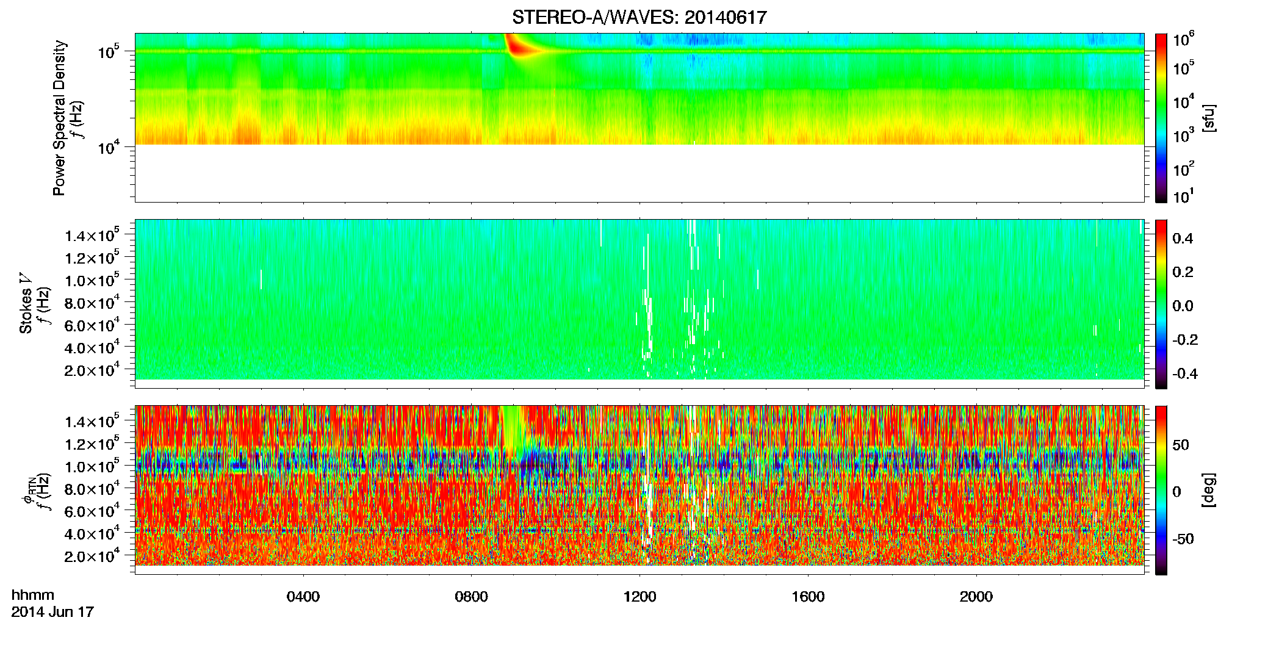
Task: Click the 10^4 frequency tick of the top panel
Action: coord(110,147)
